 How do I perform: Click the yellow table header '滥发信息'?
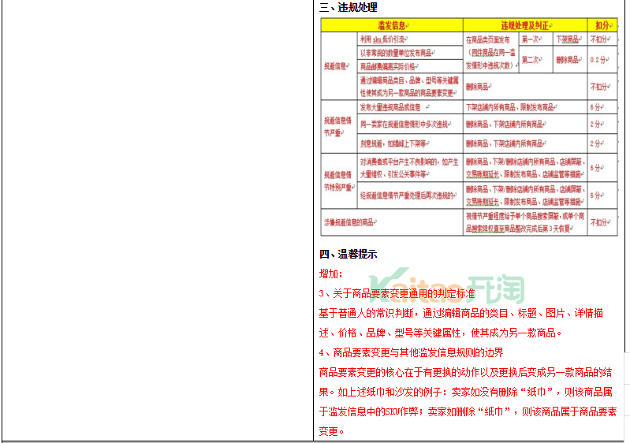(392, 25)
